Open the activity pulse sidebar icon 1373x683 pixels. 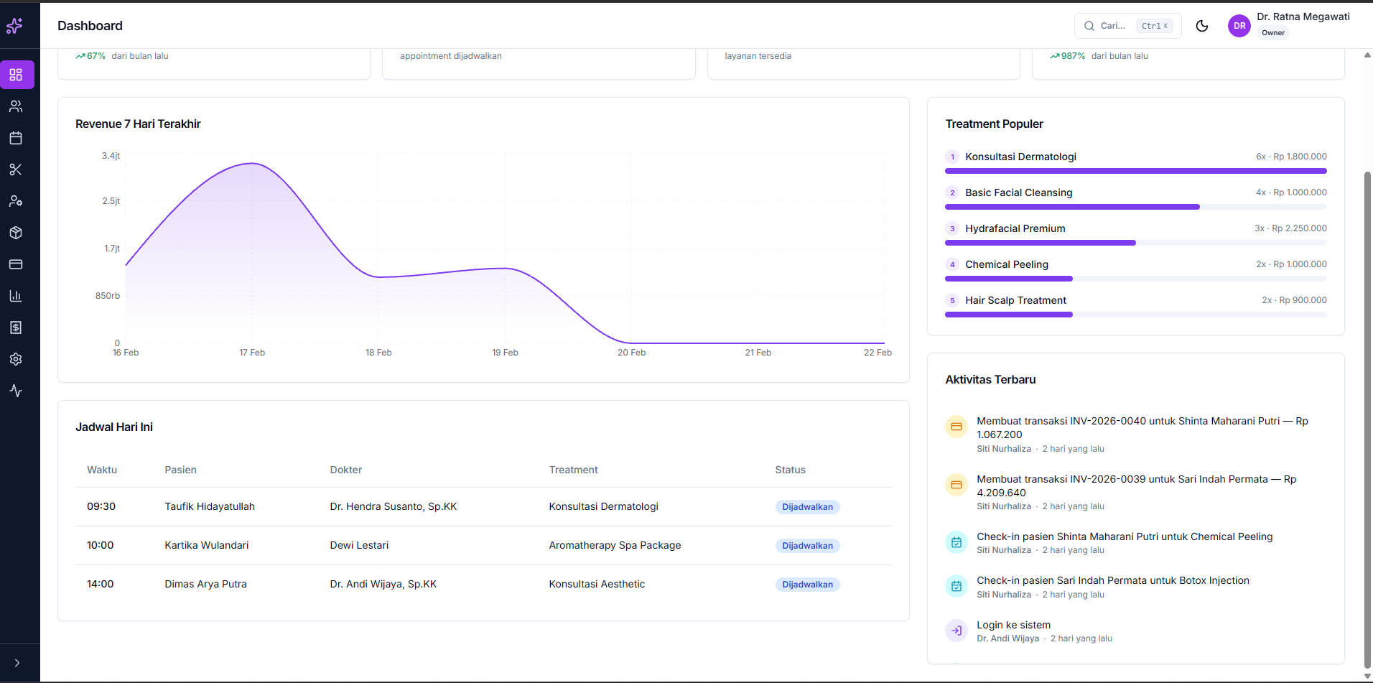[16, 391]
